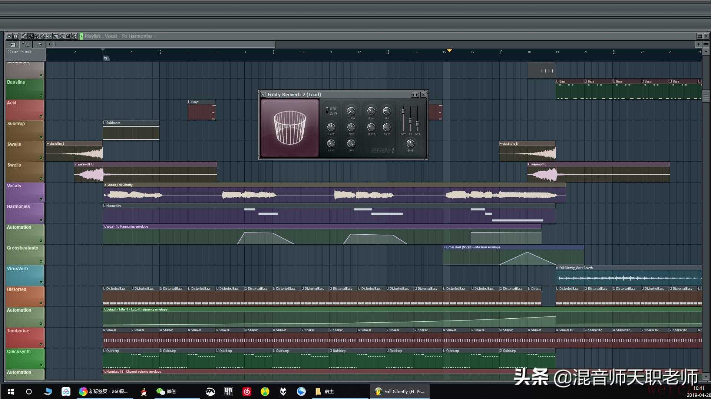Click the Wet level slider in Reeverb
711x399 pixels.
coord(417,123)
